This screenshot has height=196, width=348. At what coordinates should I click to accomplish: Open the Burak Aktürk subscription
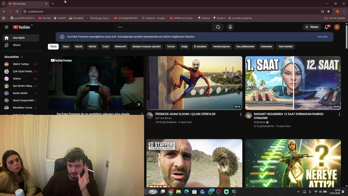[21, 93]
